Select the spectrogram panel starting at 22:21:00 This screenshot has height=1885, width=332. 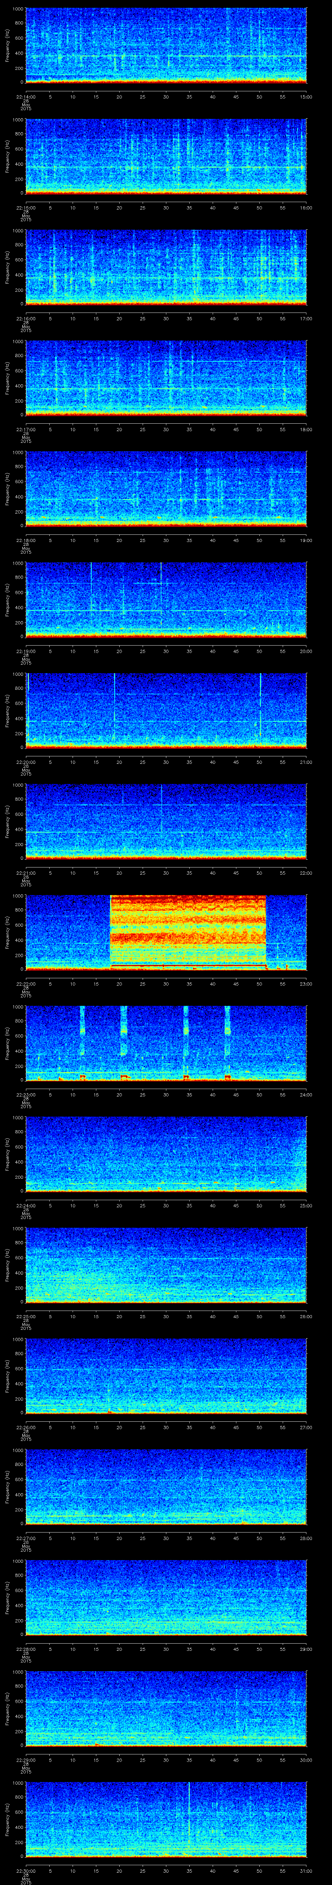point(166,822)
